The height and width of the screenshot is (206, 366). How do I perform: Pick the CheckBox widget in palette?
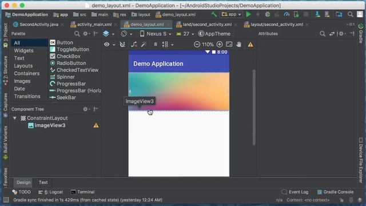pyautogui.click(x=65, y=56)
